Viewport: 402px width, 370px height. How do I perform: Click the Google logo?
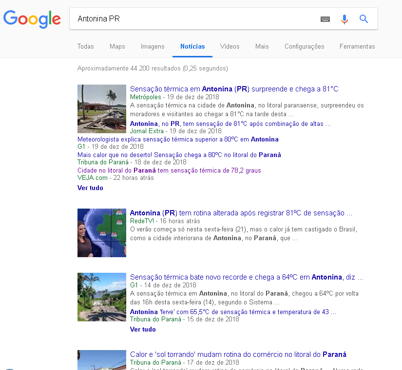click(32, 19)
